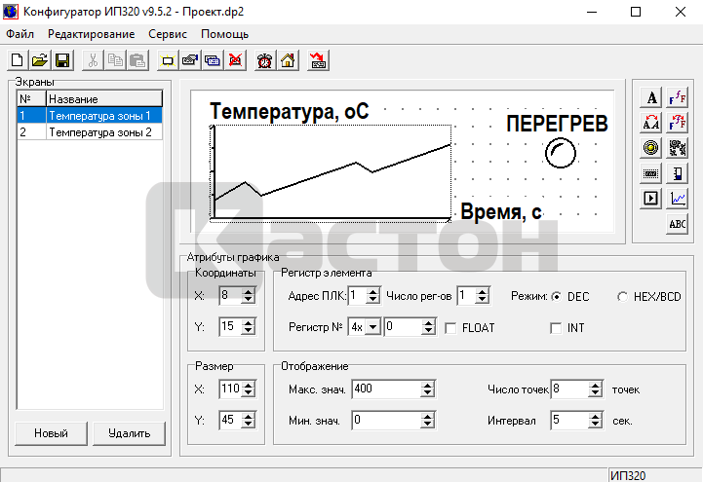Viewport: 703px width, 482px height.
Task: Select 'Температура зоны 2' screen in list
Action: [x=100, y=131]
